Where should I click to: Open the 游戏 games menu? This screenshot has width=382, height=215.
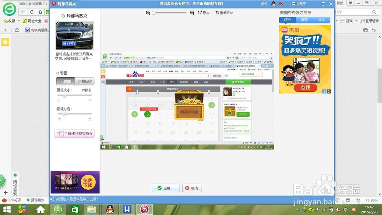point(347,21)
